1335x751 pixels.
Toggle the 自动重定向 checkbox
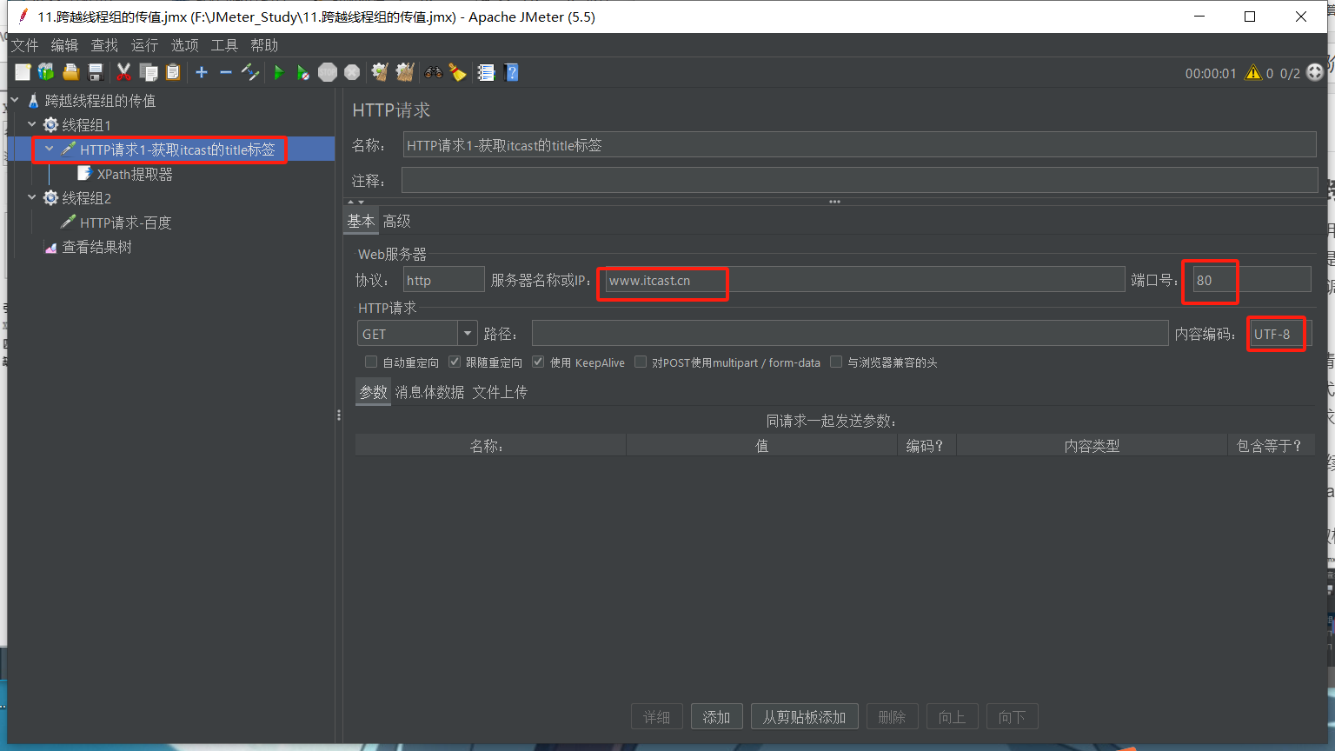(371, 362)
